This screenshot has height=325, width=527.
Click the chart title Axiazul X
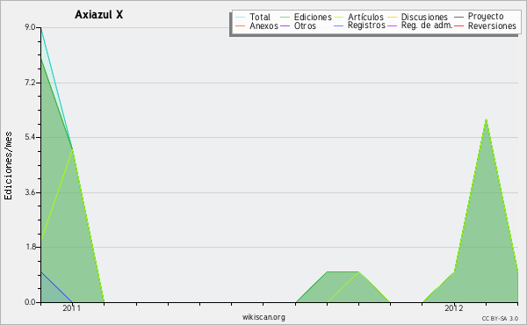[98, 14]
